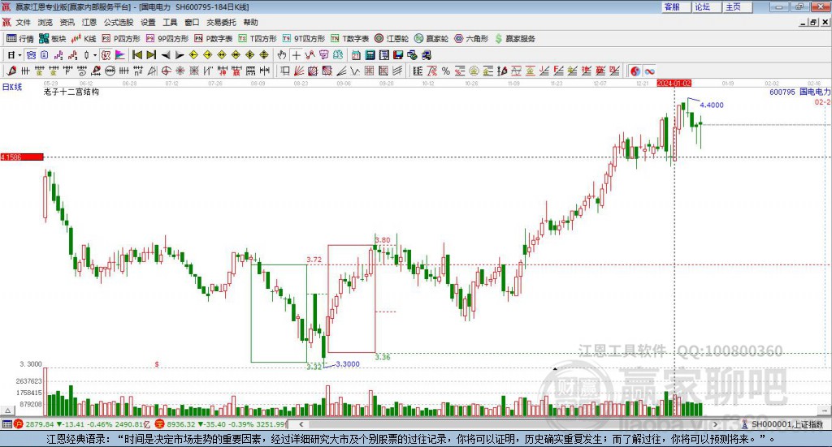Click the 日K线 chart label
The image size is (832, 447).
(x=11, y=87)
